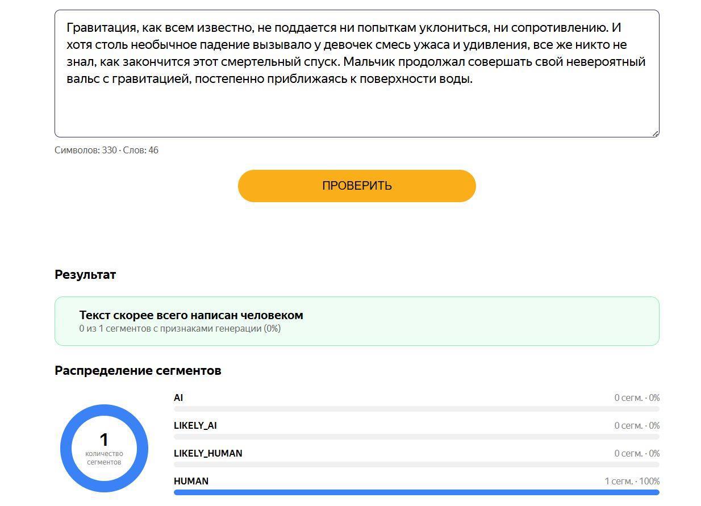Viewport: 701px width, 506px height.
Task: Click inside the text input area
Action: 357,74
